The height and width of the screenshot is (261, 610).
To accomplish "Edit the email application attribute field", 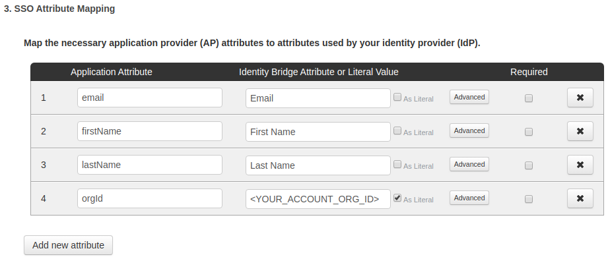I will (x=150, y=98).
